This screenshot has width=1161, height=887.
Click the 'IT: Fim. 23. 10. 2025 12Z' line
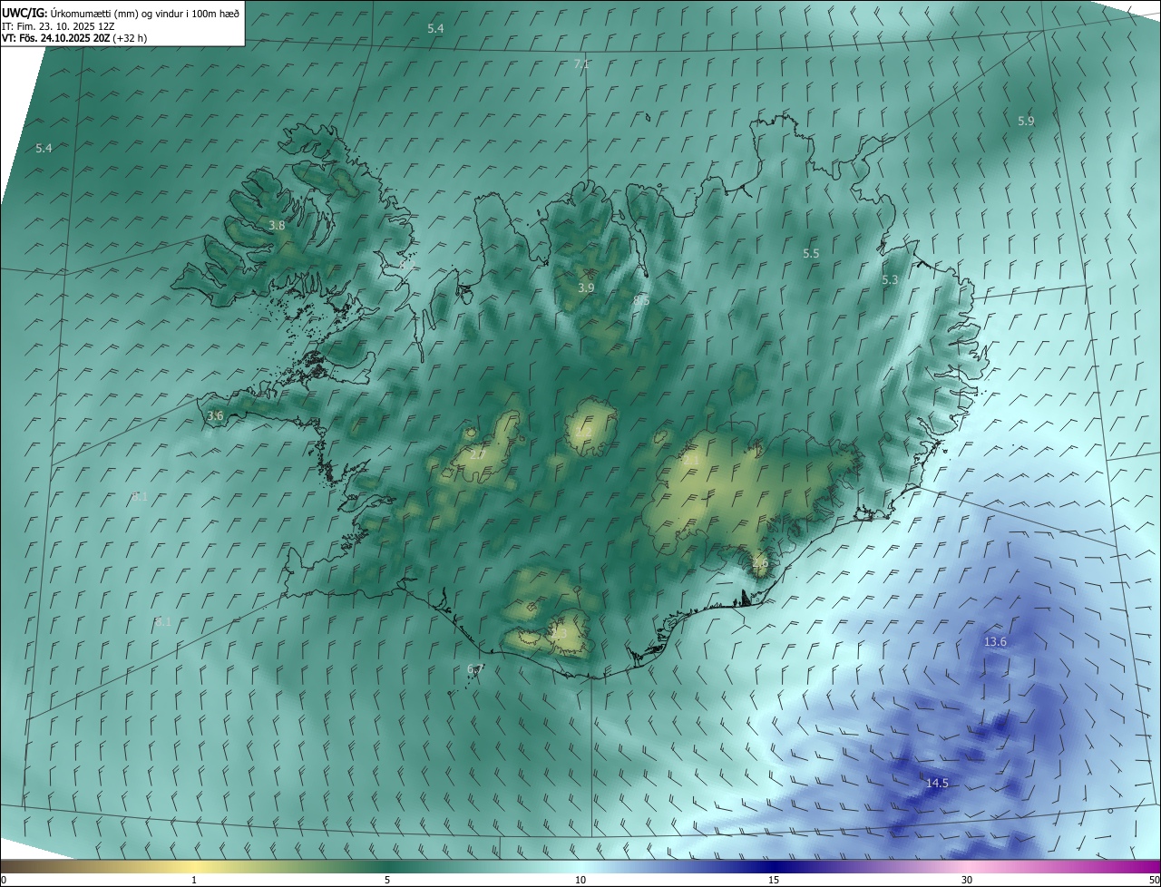(x=58, y=26)
